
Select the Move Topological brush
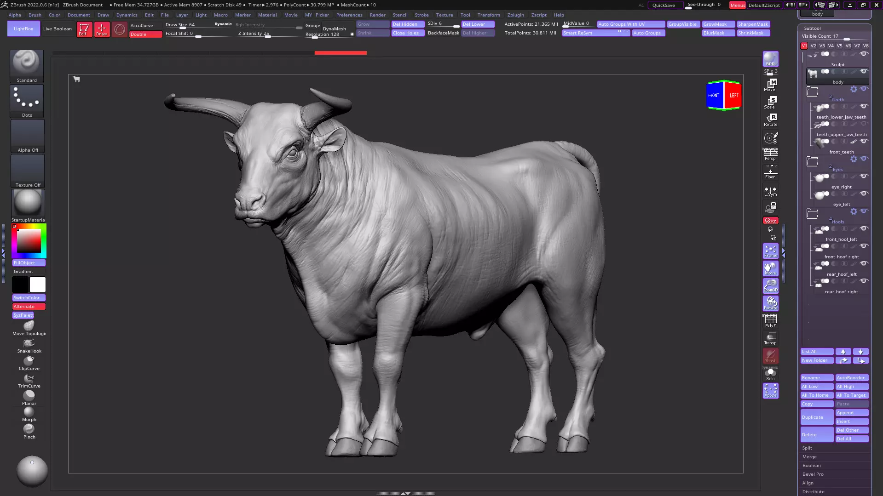(x=29, y=328)
